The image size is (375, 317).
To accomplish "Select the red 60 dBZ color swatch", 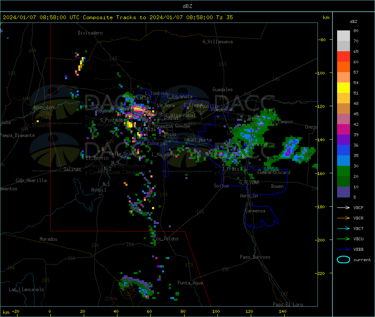I will (343, 56).
